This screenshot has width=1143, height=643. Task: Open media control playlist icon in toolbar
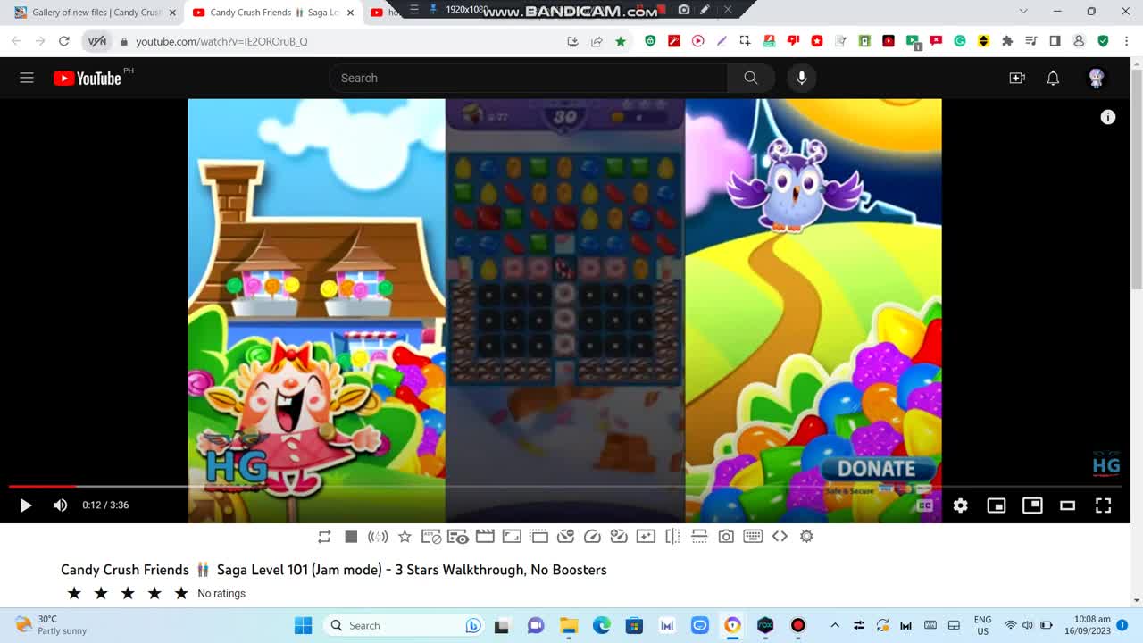(1031, 41)
